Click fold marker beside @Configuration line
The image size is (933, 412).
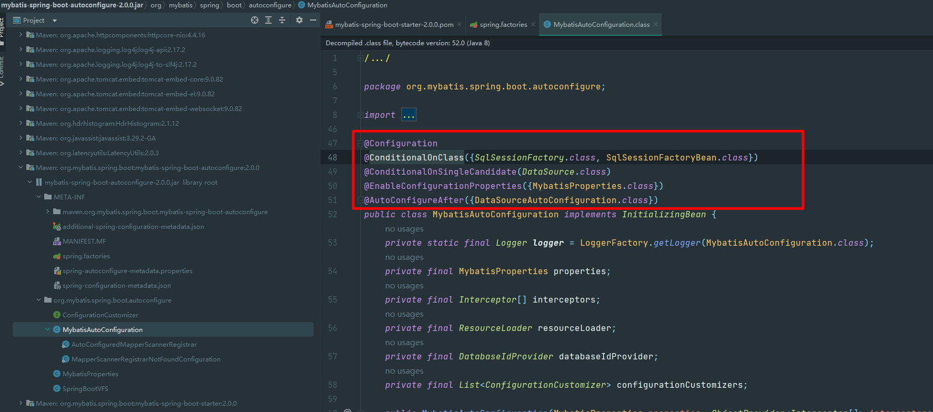tap(360, 143)
